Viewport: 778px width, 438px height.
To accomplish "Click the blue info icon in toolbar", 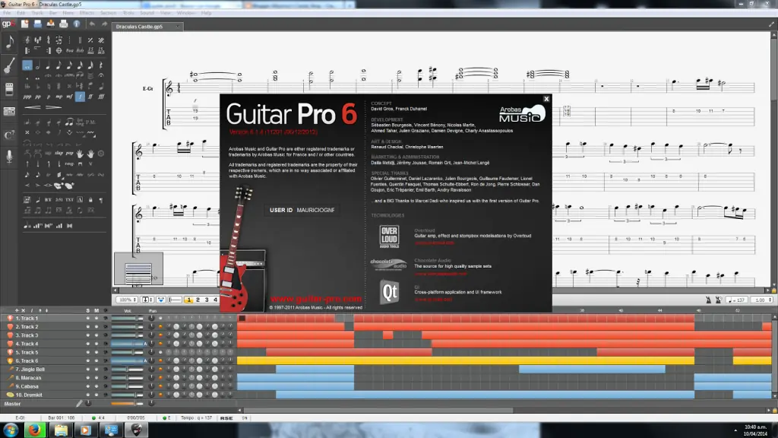I will click(x=77, y=24).
